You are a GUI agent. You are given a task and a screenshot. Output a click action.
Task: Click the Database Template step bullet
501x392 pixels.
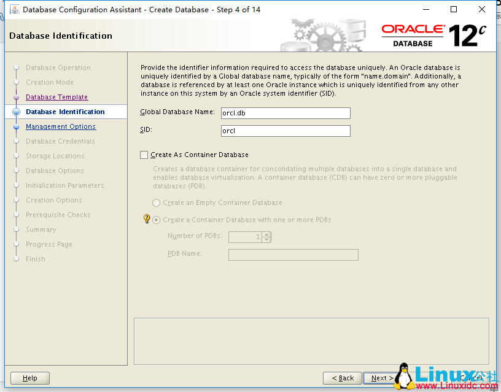[15, 97]
